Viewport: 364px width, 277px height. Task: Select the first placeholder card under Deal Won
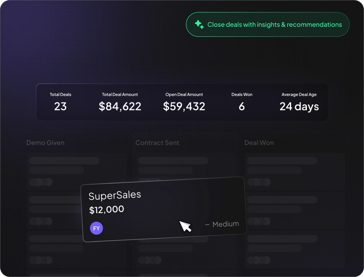tap(295, 171)
